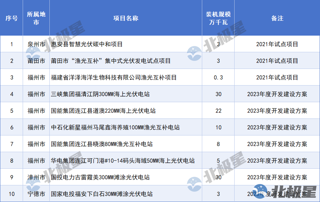This screenshot has width=320, height=202.
Task: Select 华电集团连江可门港 project name cell
Action: pos(122,160)
